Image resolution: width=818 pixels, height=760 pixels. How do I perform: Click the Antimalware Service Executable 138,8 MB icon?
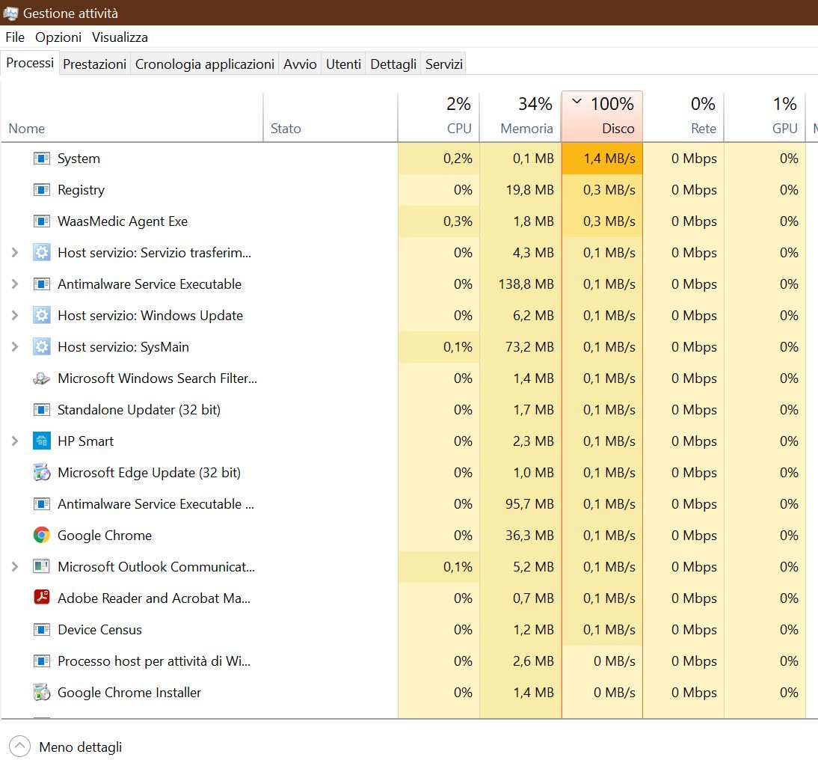(x=42, y=284)
